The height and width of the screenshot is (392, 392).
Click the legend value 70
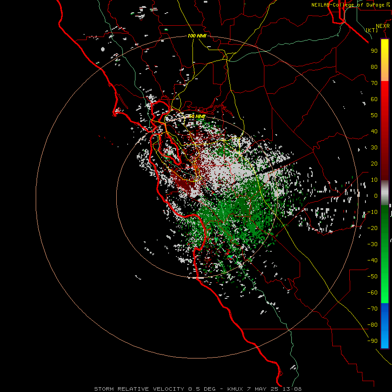click(x=374, y=83)
